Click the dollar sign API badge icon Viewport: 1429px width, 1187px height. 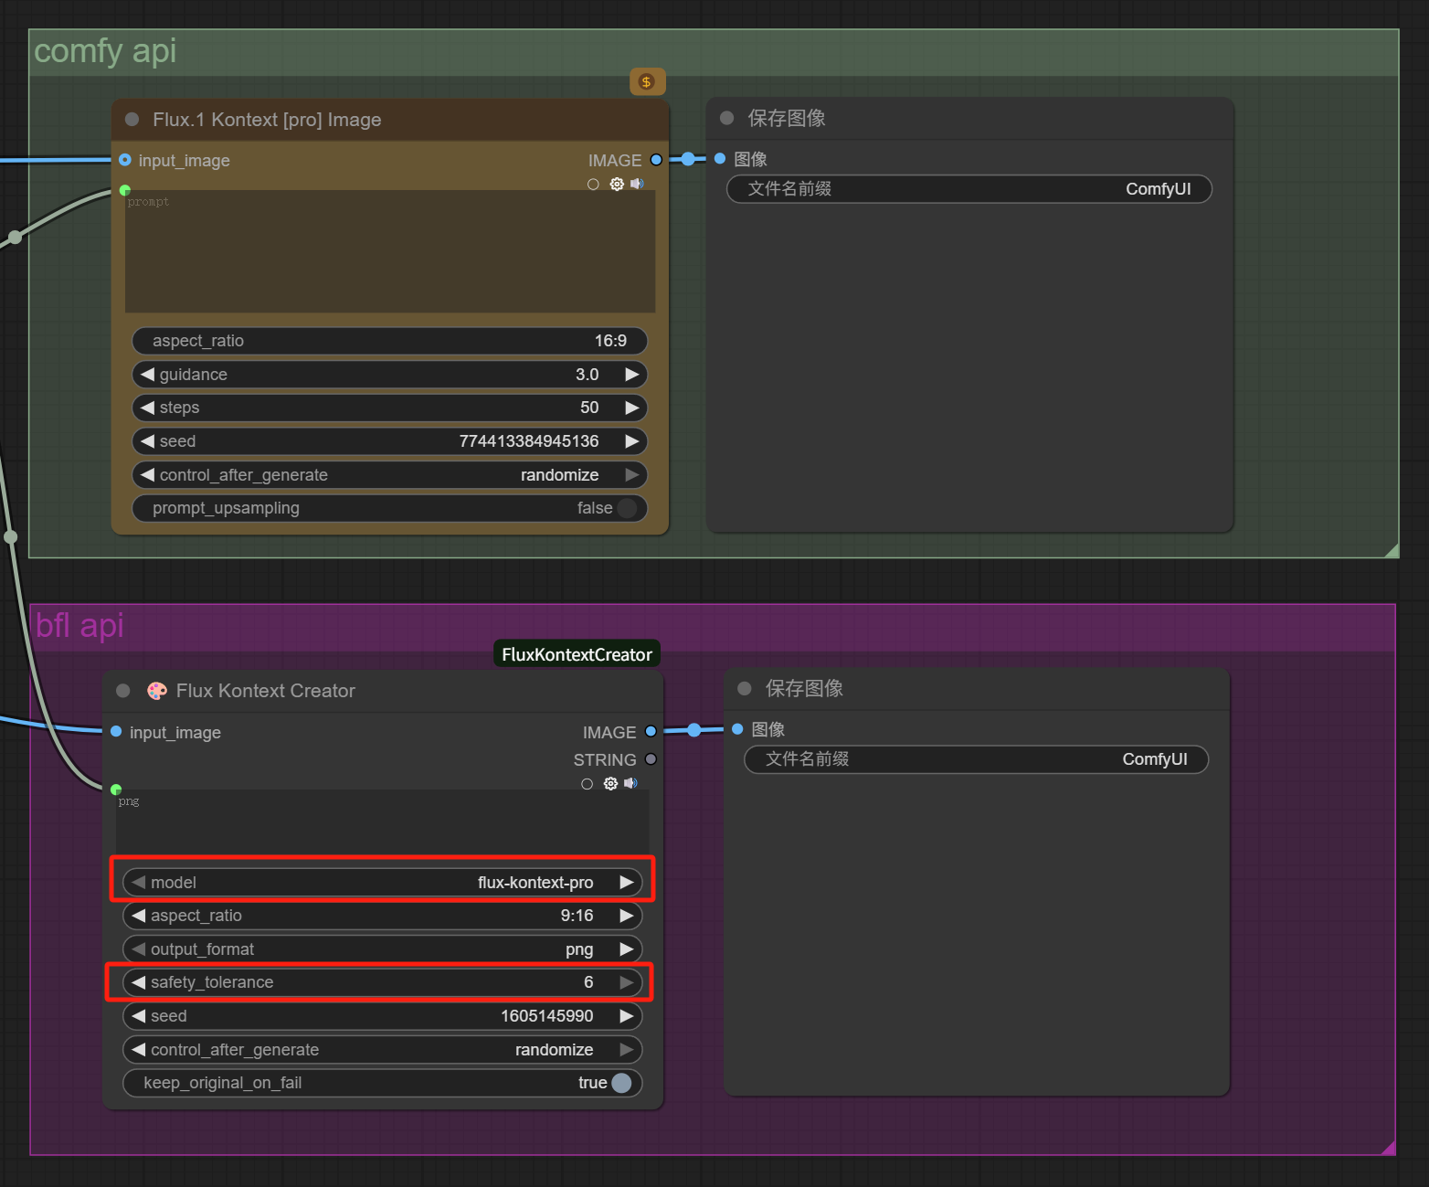pyautogui.click(x=647, y=82)
